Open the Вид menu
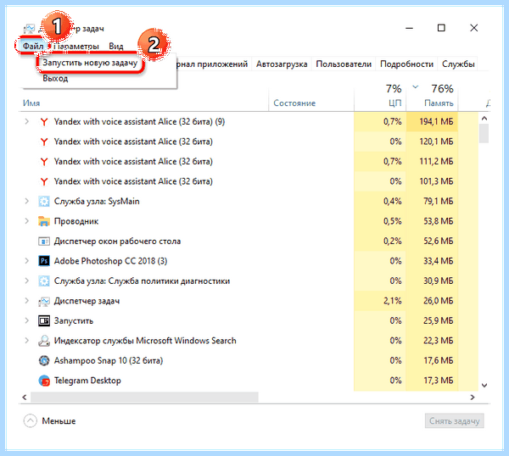The height and width of the screenshot is (456, 509). tap(116, 47)
